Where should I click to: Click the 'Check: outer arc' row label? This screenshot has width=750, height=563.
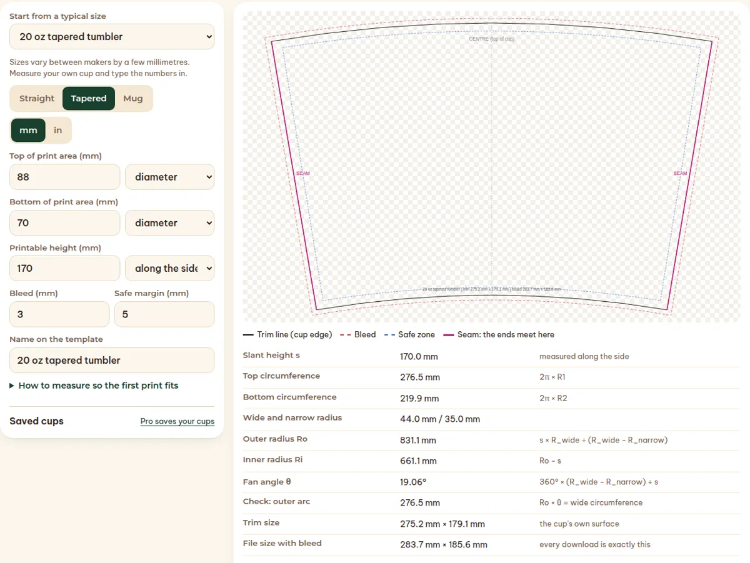tap(276, 502)
